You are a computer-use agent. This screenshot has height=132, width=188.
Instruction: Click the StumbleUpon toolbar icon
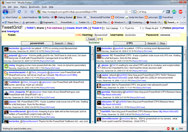coord(174,12)
